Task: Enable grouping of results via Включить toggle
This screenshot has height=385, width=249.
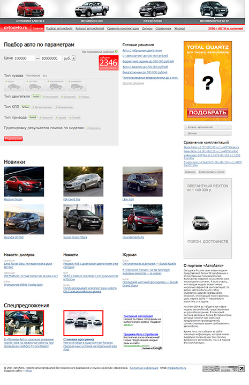Action: 93,128
